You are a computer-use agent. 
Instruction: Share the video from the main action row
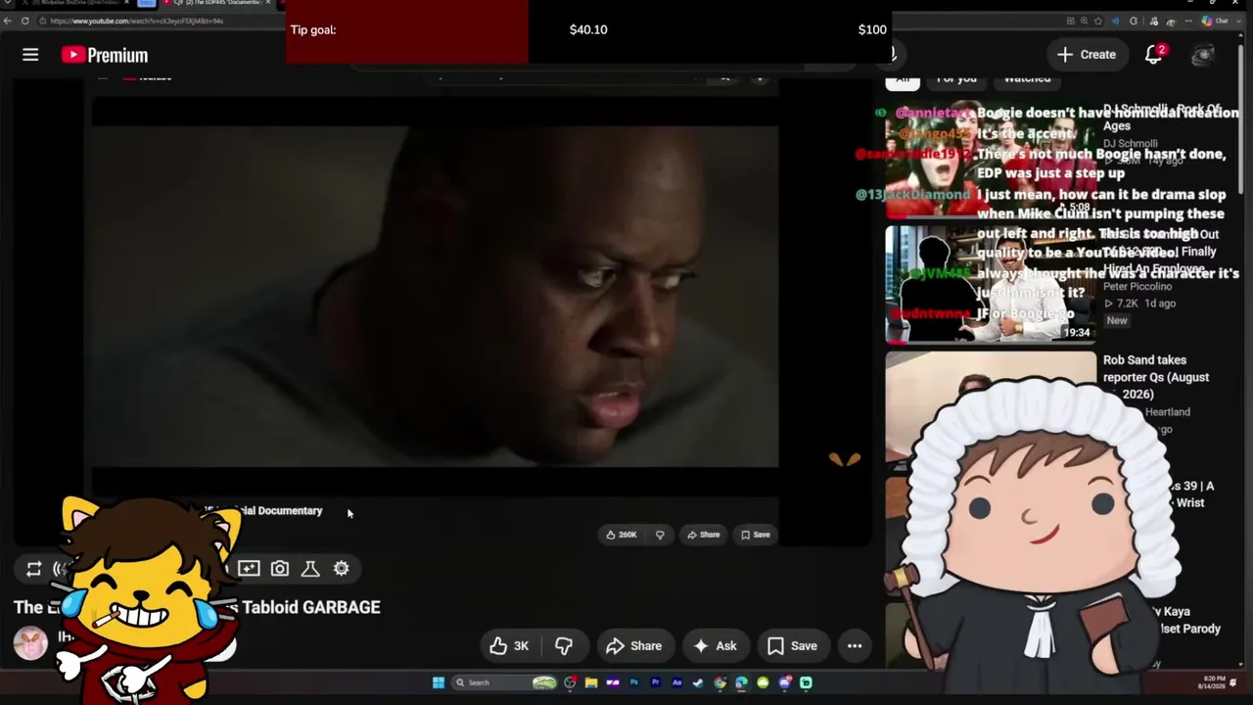pyautogui.click(x=634, y=645)
